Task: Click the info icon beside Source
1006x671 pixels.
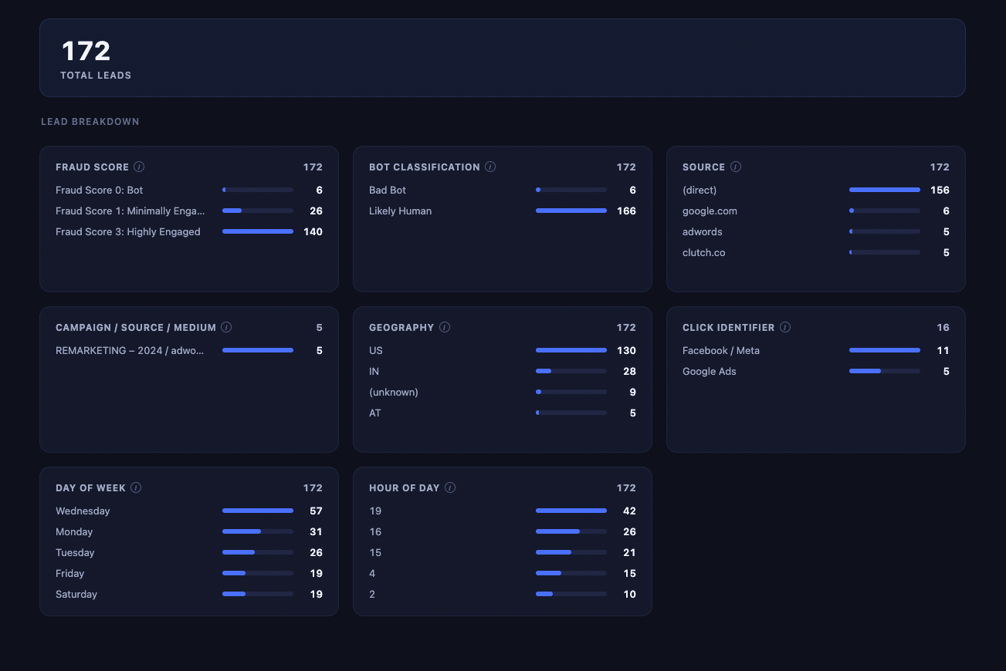Action: point(736,167)
